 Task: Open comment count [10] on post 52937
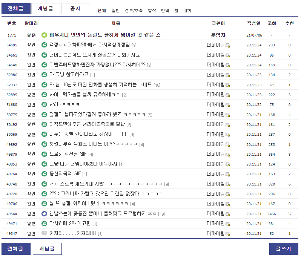(x=157, y=85)
